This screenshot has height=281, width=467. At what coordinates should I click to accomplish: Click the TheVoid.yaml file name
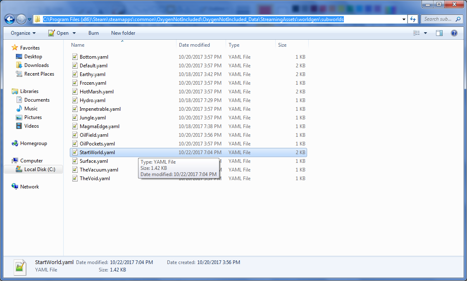(95, 178)
